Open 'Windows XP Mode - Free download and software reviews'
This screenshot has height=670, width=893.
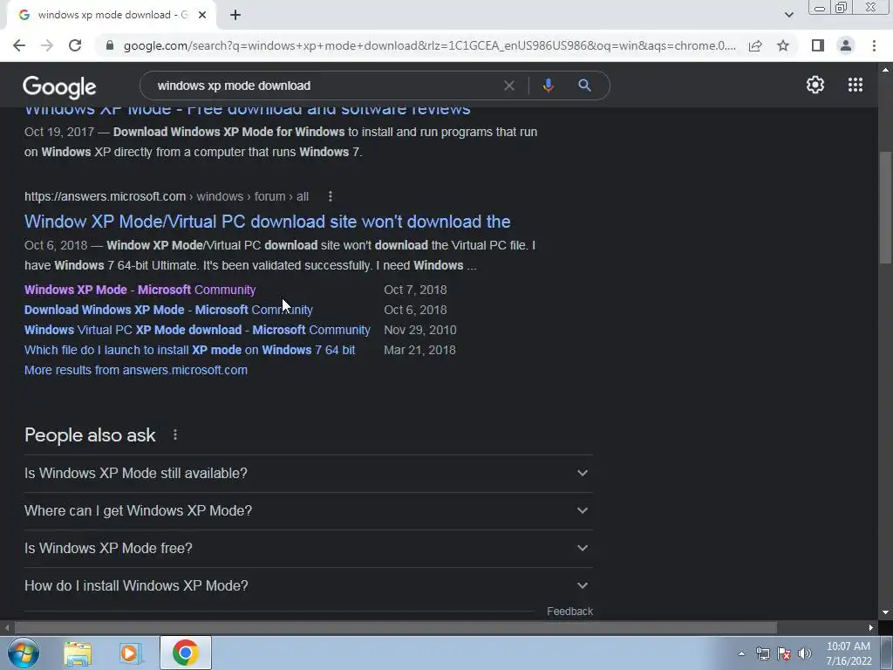tap(247, 111)
